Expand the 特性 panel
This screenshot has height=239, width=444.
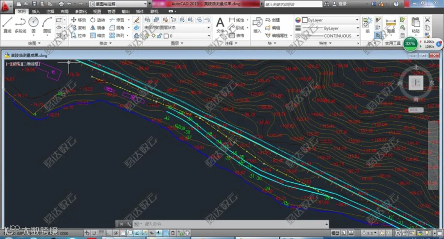[326, 43]
